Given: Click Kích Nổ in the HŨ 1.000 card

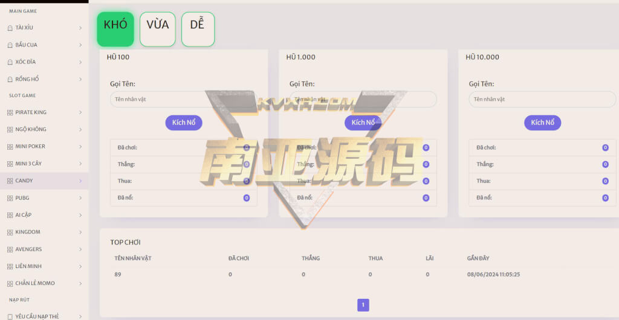Looking at the screenshot, I should (363, 123).
